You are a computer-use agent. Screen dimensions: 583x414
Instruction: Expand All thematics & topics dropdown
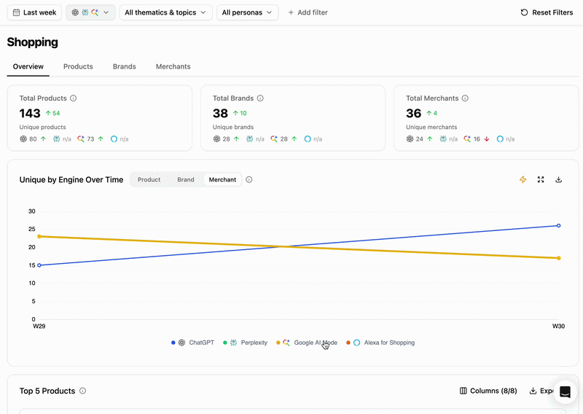point(165,12)
